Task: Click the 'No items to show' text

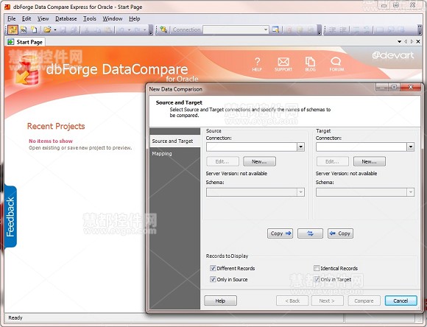Action: pos(51,141)
